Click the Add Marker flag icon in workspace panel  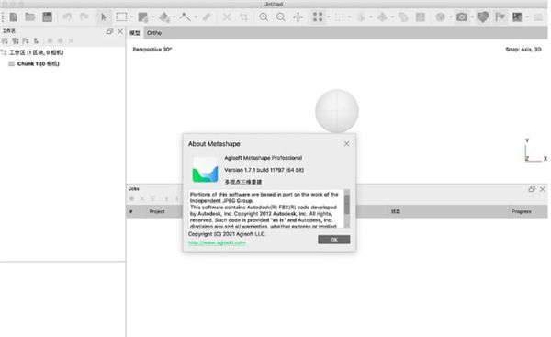[26, 41]
